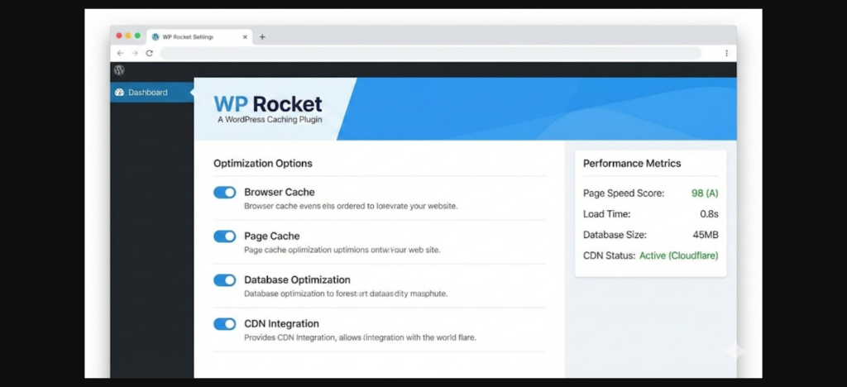Click the macOS yellow minimize button
The width and height of the screenshot is (847, 387).
pos(128,36)
